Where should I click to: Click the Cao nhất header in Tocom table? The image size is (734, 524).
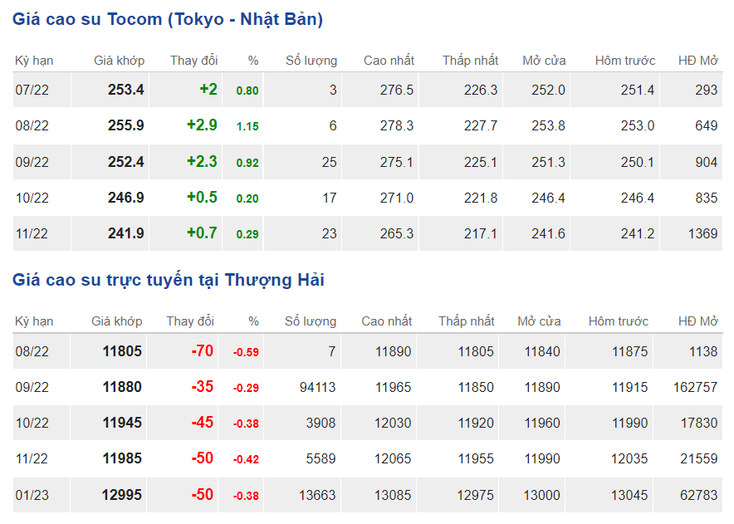[389, 61]
